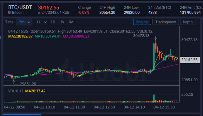The height and width of the screenshot is (116, 203).
Task: Click the Close:30162.55 candle readout
Action: click(x=122, y=32)
